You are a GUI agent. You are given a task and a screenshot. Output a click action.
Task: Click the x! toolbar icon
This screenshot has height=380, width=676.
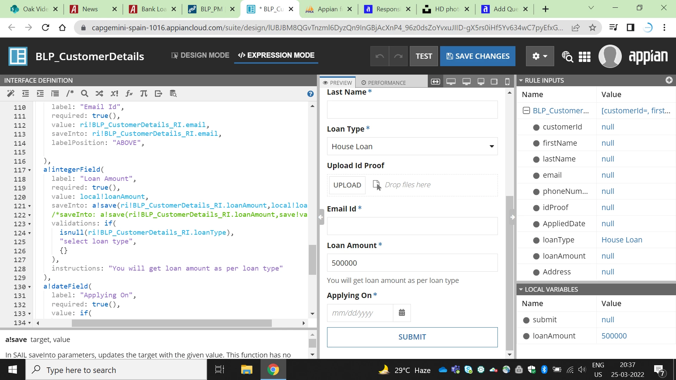(x=114, y=94)
